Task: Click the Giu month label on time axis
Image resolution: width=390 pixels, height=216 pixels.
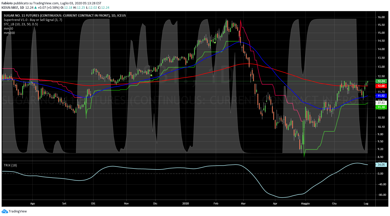Action: pyautogui.click(x=334, y=204)
